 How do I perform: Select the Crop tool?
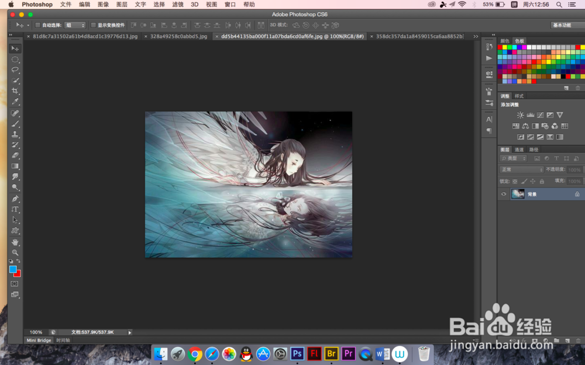[x=15, y=91]
